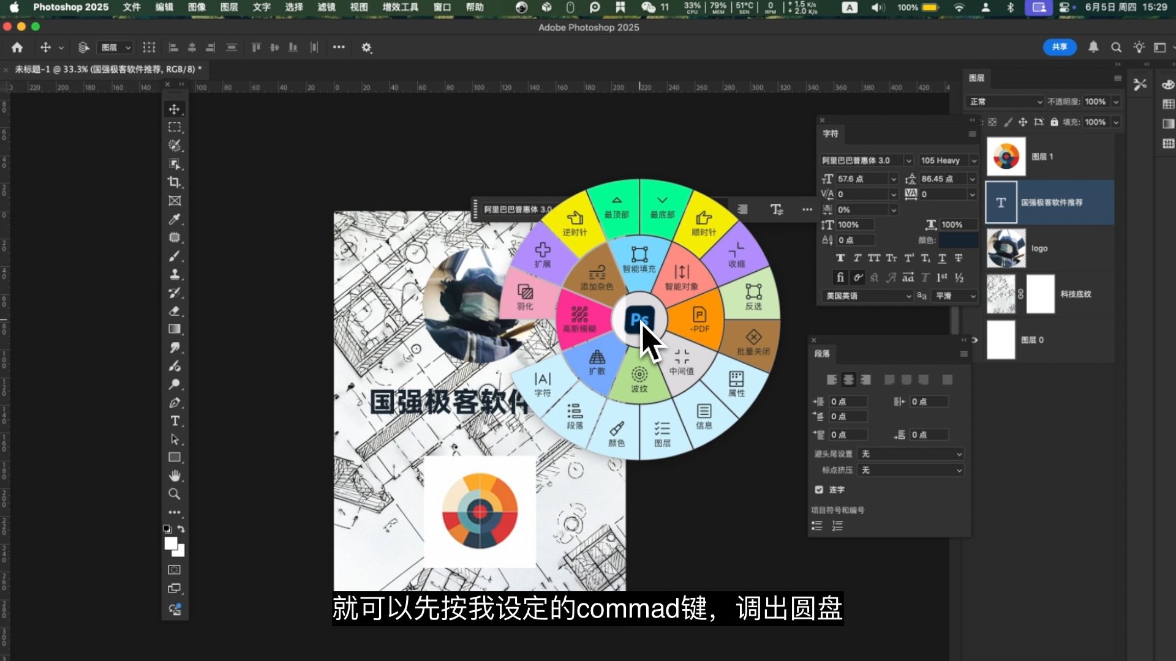Screen dimensions: 1176x661
Task: Click 图层 wedge in the radial menu
Action: [x=662, y=434]
